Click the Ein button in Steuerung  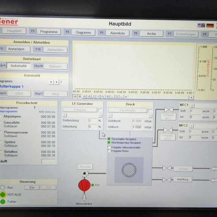tap(32, 188)
